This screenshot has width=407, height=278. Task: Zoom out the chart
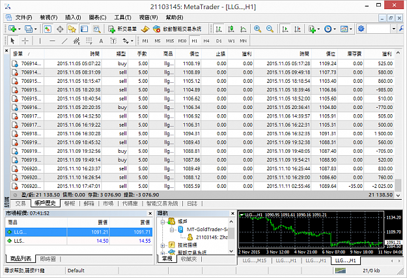coord(270,29)
